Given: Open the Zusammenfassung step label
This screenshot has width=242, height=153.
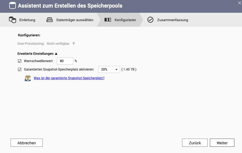Looking at the screenshot, I should click(x=173, y=20).
